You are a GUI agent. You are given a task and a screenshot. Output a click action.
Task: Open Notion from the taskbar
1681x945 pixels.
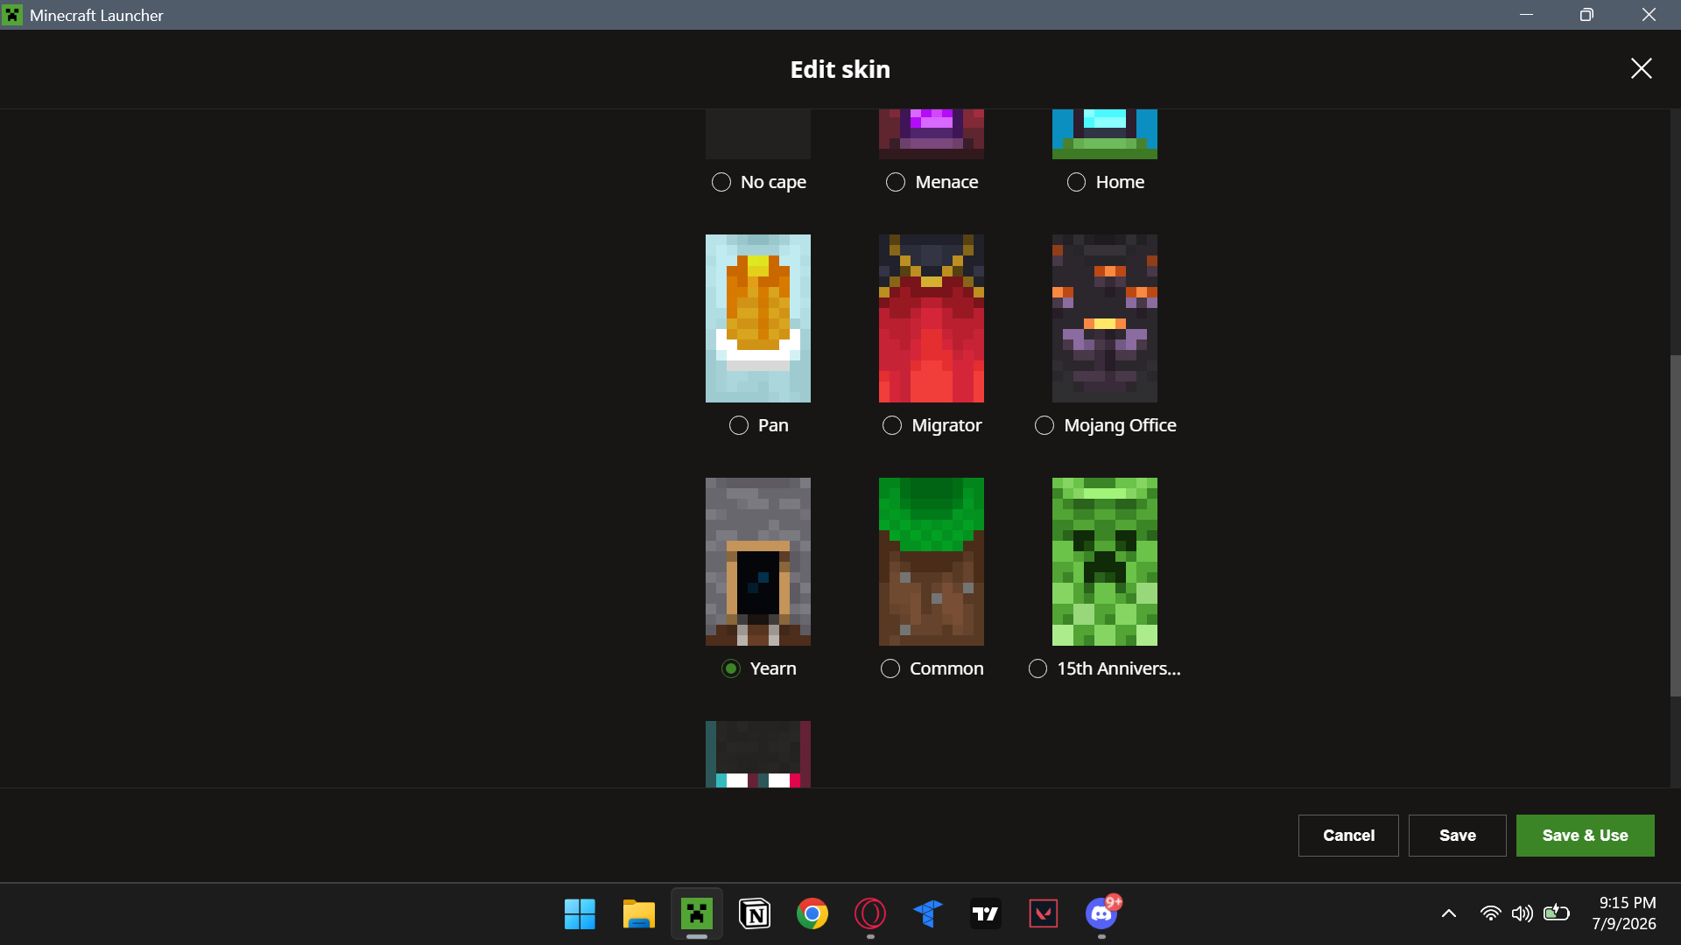click(x=755, y=914)
